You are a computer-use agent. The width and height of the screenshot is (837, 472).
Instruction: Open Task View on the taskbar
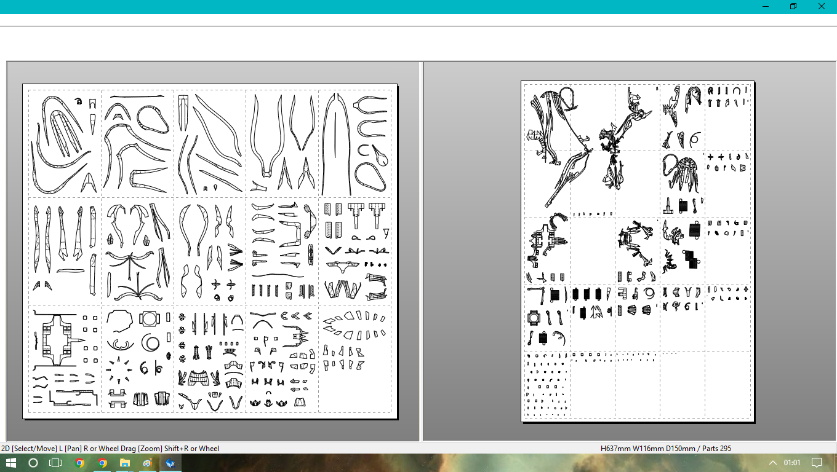tap(56, 463)
